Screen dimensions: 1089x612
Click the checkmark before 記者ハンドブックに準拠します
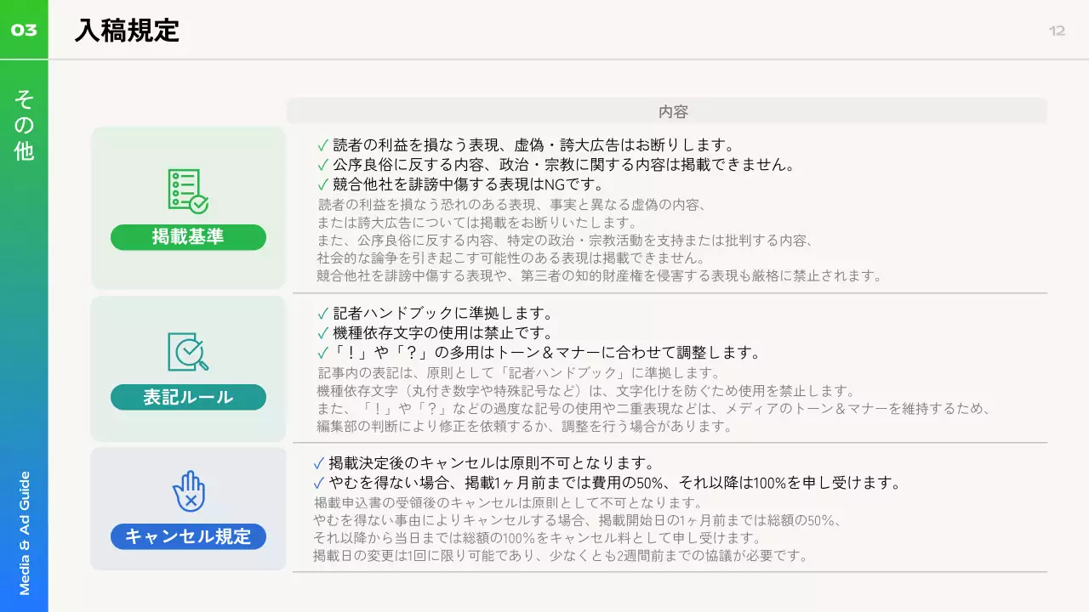coord(322,314)
